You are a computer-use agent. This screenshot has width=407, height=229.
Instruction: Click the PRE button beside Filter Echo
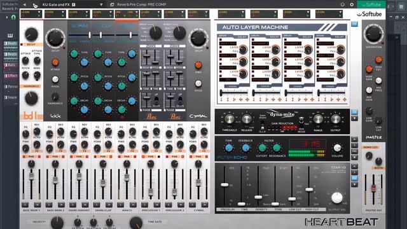(354, 151)
